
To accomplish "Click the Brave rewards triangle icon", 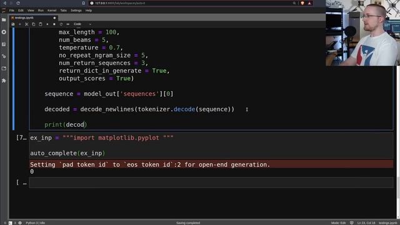I will coord(309,3).
